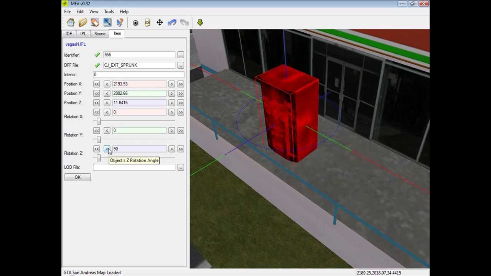Click the cursor with question mark icon
This screenshot has height=276, width=491.
120,23
